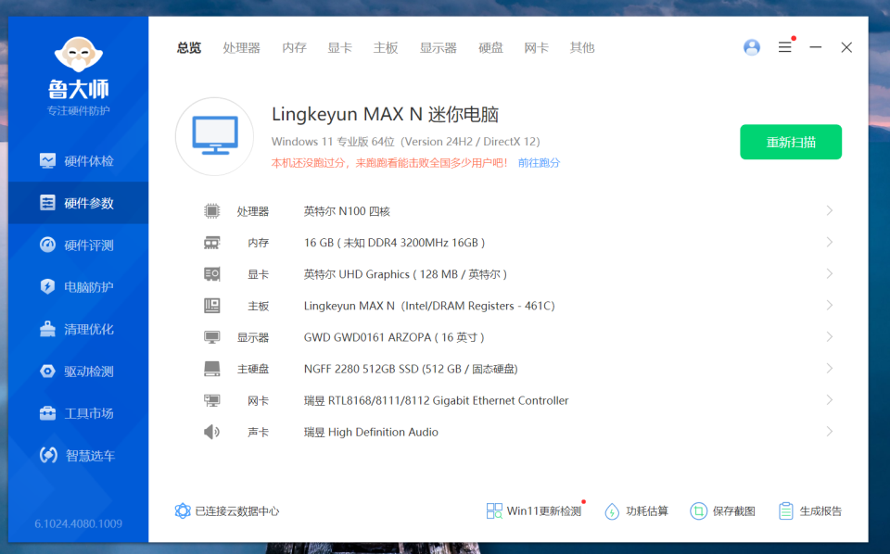This screenshot has width=890, height=554.
Task: Click the network card icon
Action: [x=211, y=400]
